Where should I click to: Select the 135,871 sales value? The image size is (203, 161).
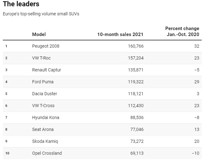click(134, 70)
